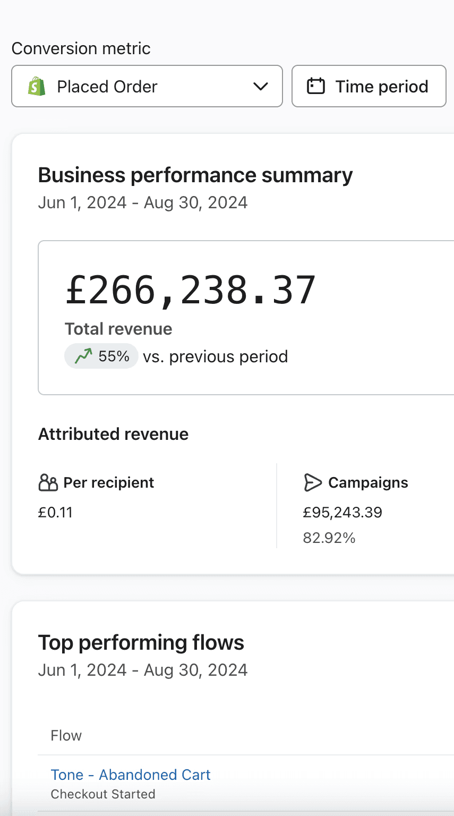Click the Top performing flows heading
454x816 pixels.
141,642
